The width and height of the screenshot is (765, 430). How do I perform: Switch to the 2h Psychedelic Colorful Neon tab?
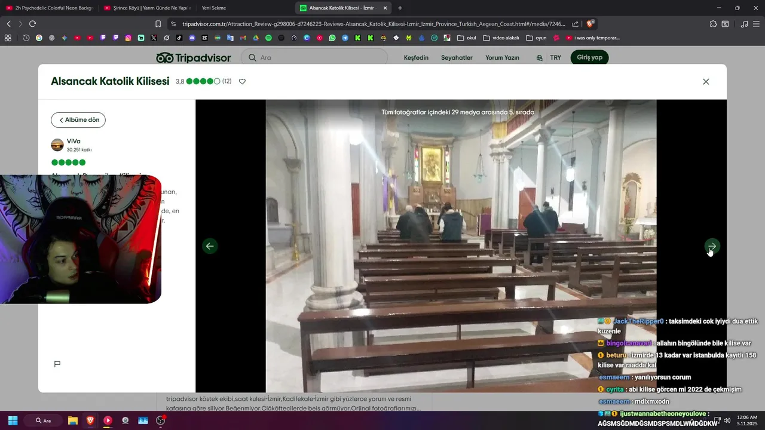(50, 8)
